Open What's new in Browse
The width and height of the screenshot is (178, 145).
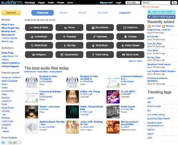pos(7,25)
